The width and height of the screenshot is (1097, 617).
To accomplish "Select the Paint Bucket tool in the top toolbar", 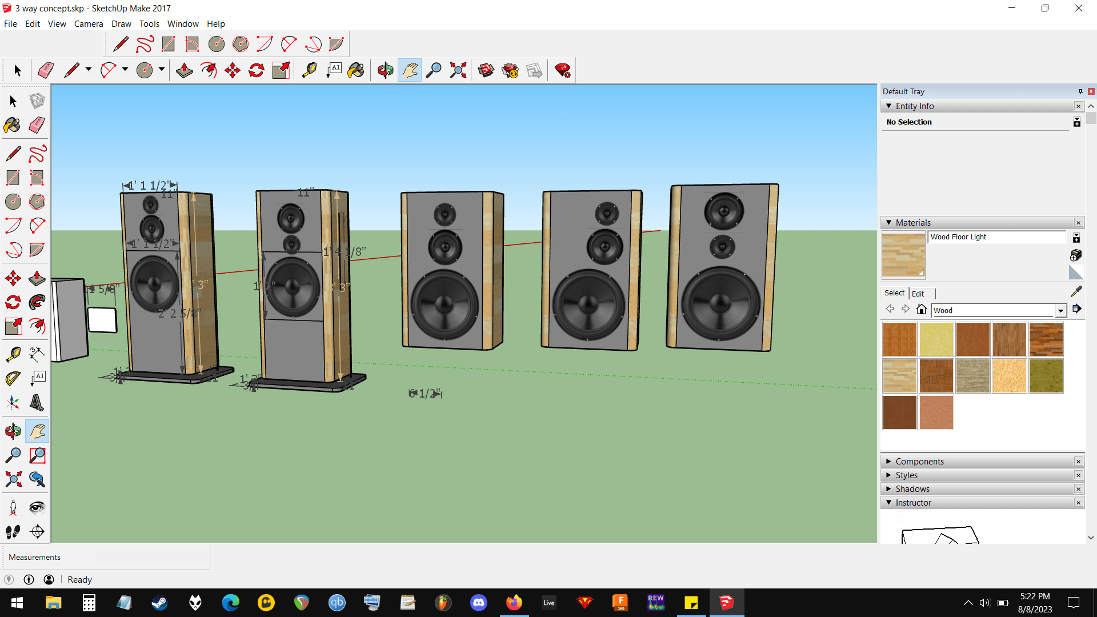I will point(356,70).
